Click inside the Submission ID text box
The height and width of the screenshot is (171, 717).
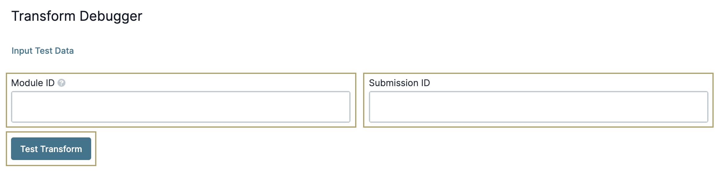coord(539,107)
